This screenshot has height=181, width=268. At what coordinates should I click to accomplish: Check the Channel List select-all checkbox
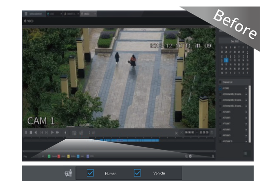pyautogui.click(x=220, y=82)
